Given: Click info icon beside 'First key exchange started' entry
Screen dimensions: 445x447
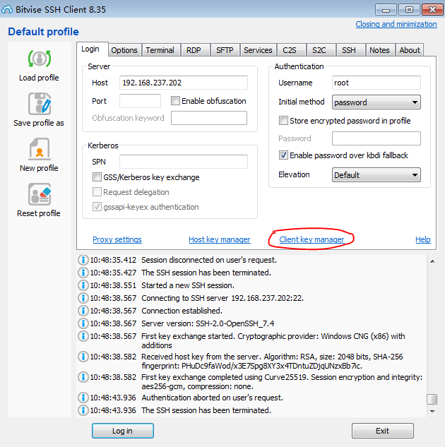Looking at the screenshot, I should pos(83,336).
